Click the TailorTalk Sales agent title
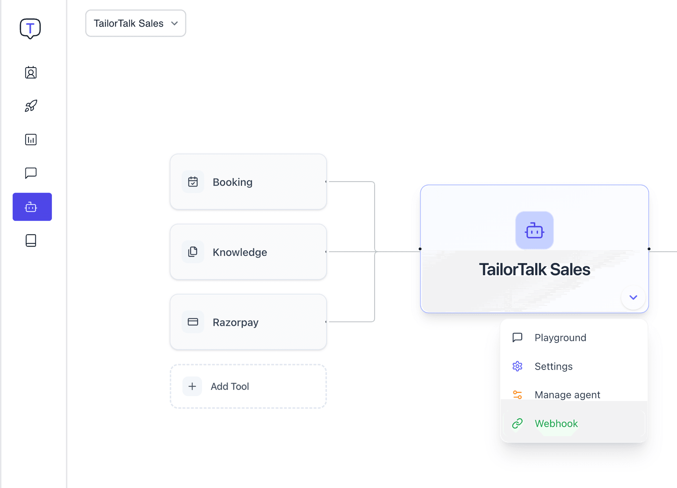Viewport: 677px width, 488px height. tap(534, 270)
